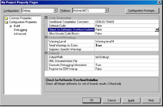This screenshot has height=110, width=163.
Task: Select the Optimize Code property
Action: click(x=71, y=26)
